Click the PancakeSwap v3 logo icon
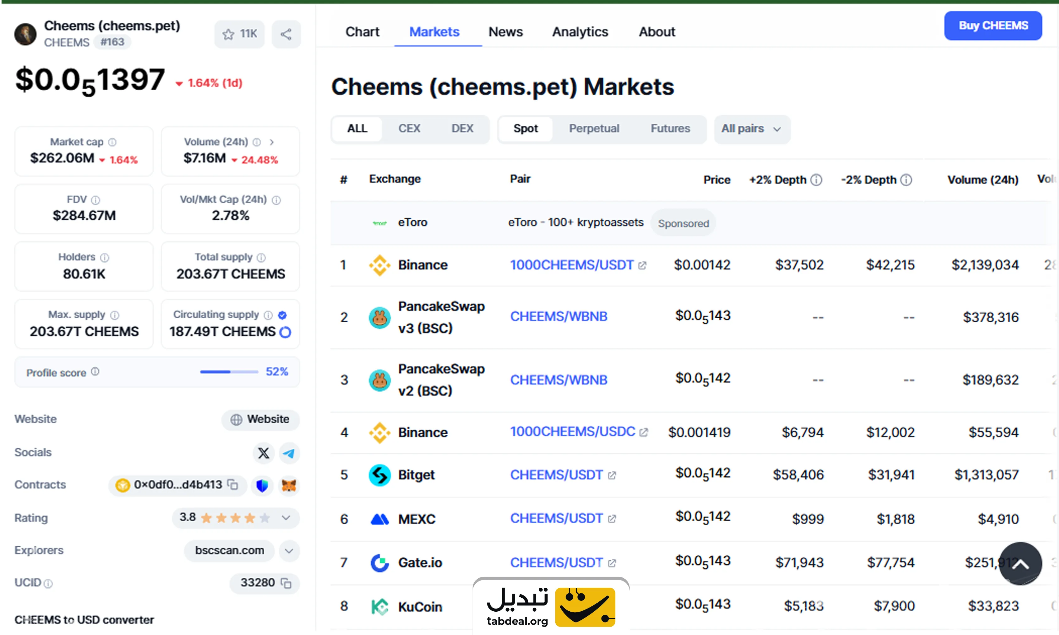 coord(380,317)
